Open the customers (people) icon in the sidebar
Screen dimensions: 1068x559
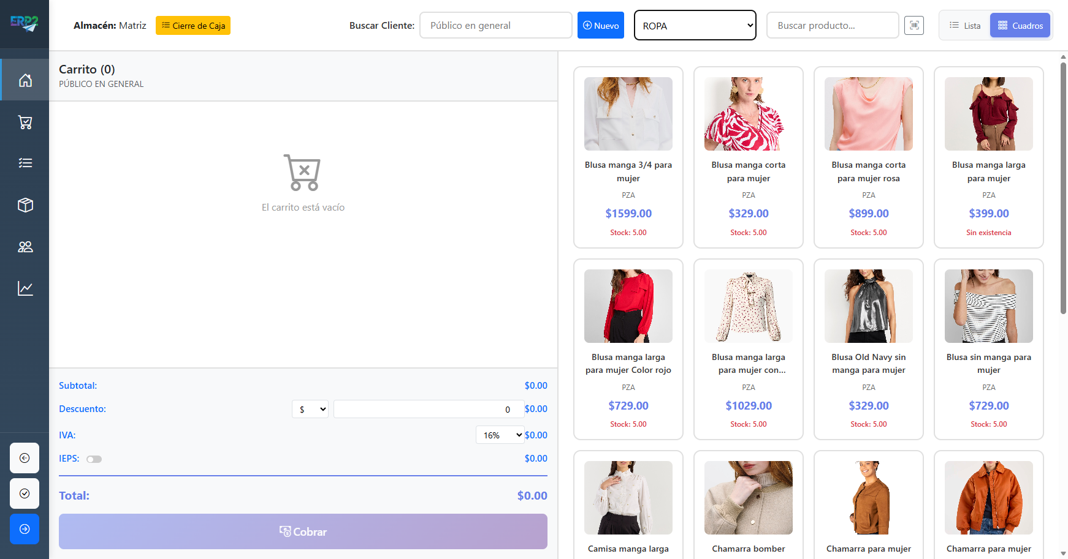pos(25,246)
